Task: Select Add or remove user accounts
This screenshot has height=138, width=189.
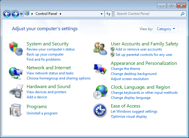Action: [x=139, y=49]
